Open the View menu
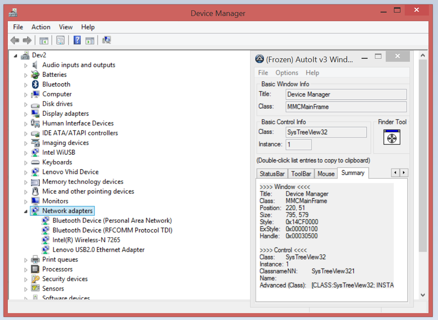The width and height of the screenshot is (438, 320). coord(66,27)
